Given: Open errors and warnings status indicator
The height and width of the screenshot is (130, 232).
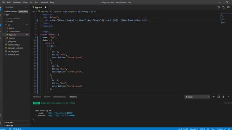Looking at the screenshot, I should [17, 129].
